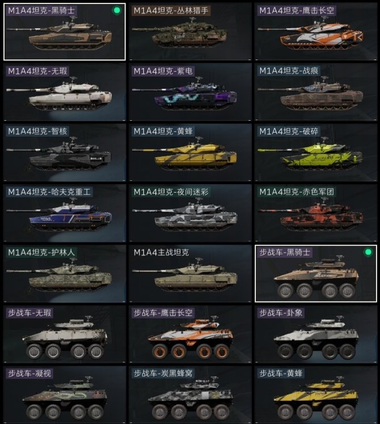Choose the M1A4坦克-丛林猎手 camouflage skin
380x424 pixels.
pyautogui.click(x=190, y=32)
